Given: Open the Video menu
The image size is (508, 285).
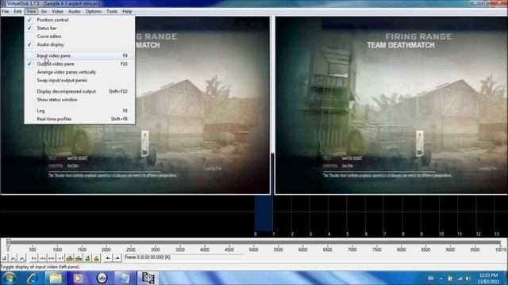Looking at the screenshot, I should click(57, 11).
